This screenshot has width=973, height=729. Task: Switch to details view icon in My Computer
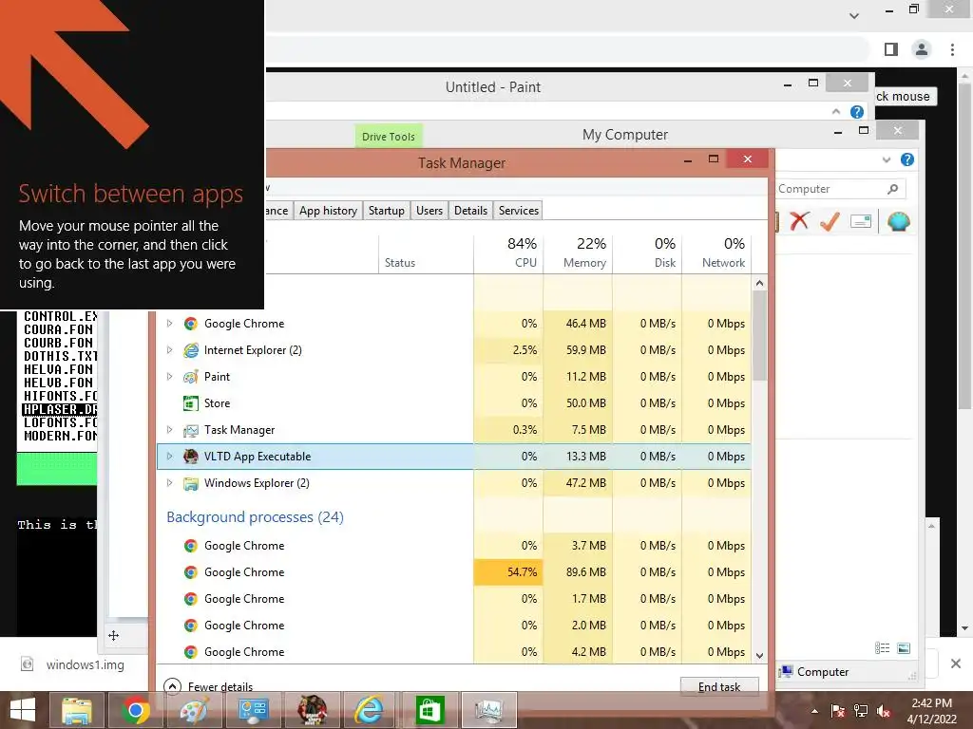pyautogui.click(x=883, y=647)
